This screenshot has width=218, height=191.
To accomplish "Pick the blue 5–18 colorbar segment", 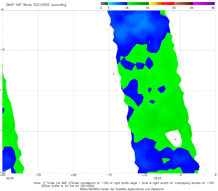I will 118,4.
